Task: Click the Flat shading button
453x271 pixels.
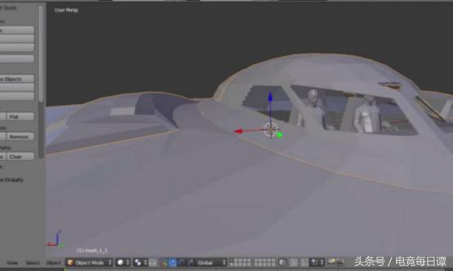Action: [x=20, y=116]
